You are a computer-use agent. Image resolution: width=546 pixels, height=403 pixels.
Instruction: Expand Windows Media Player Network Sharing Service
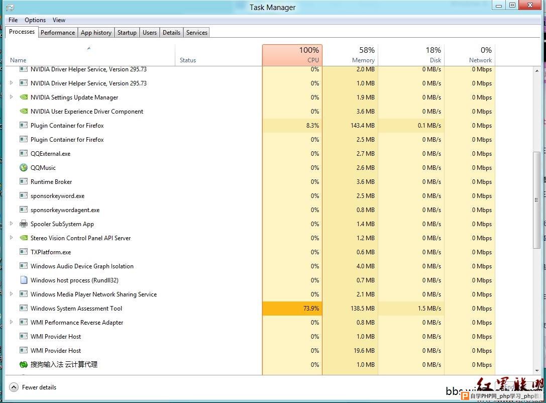coord(12,294)
